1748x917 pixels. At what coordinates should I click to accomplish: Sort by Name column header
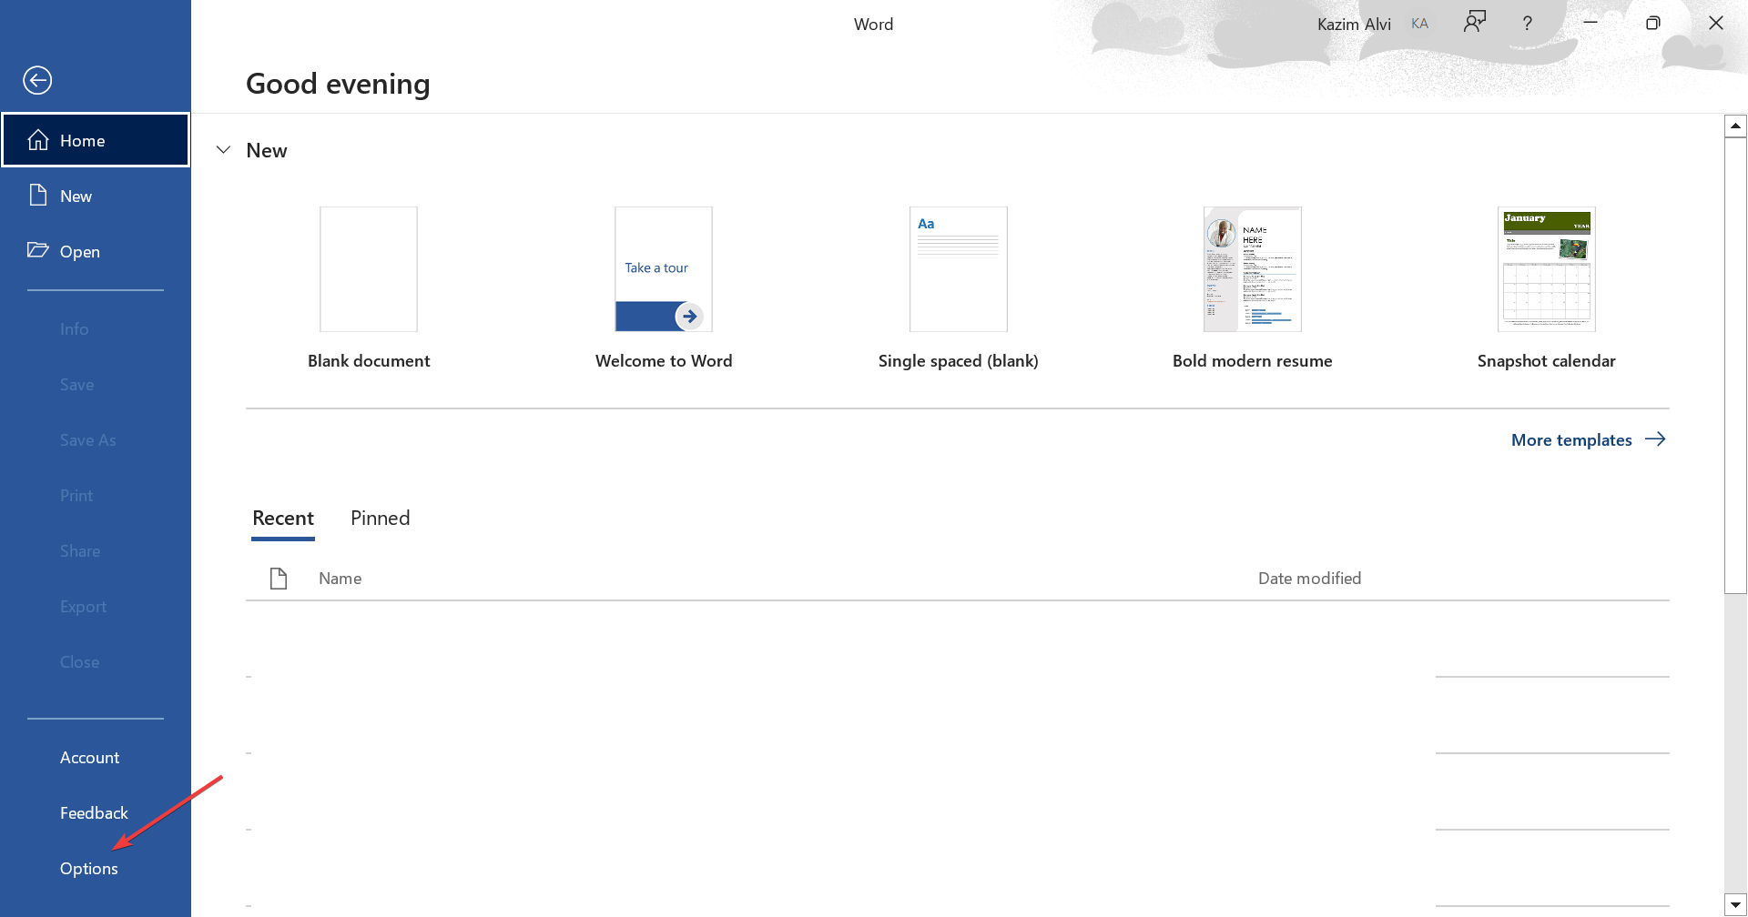click(340, 579)
